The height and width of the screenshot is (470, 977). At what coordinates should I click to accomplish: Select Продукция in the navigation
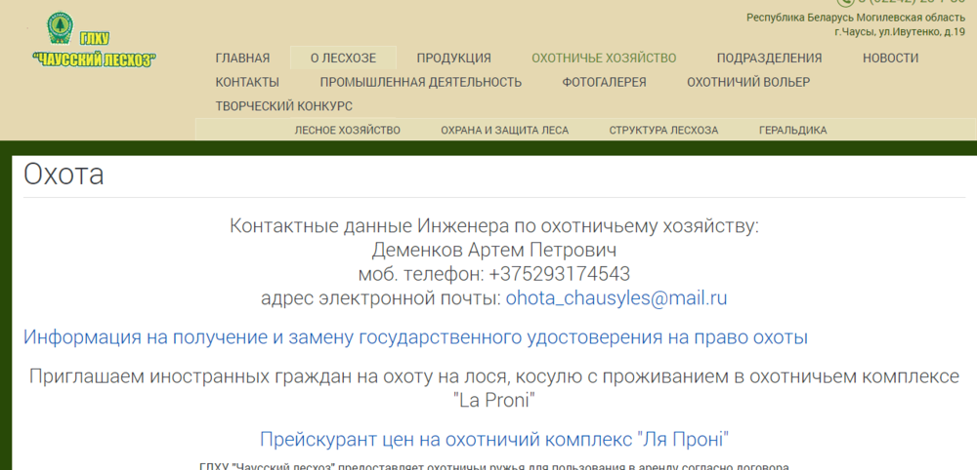click(453, 58)
